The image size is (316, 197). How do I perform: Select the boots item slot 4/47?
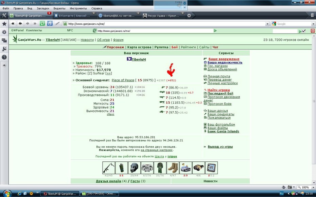(x=173, y=168)
